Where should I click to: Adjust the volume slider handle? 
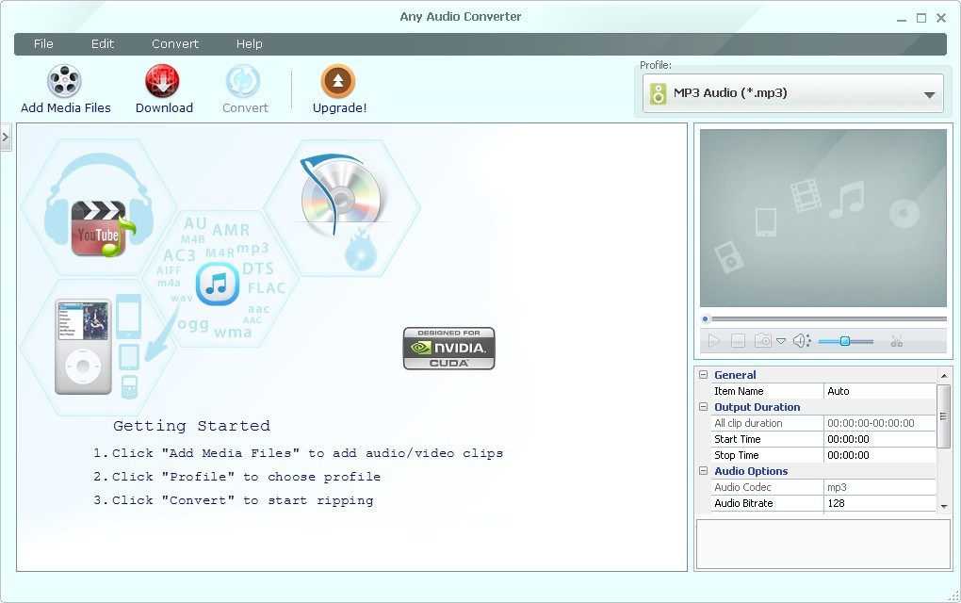844,341
